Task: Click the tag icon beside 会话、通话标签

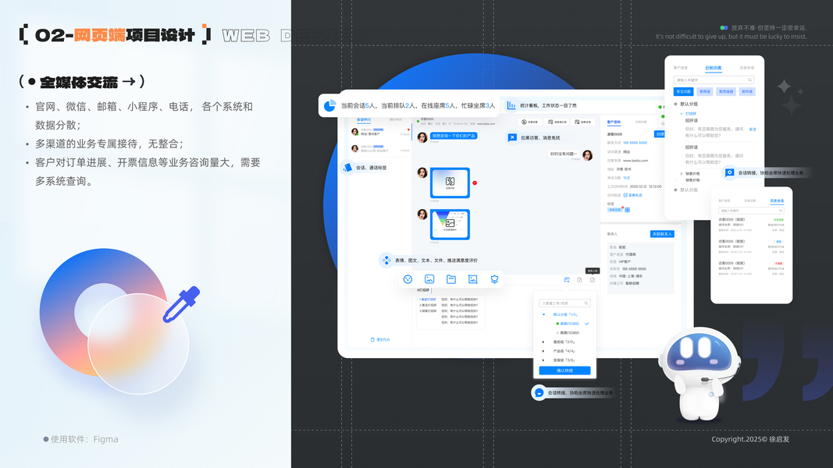Action: point(347,167)
